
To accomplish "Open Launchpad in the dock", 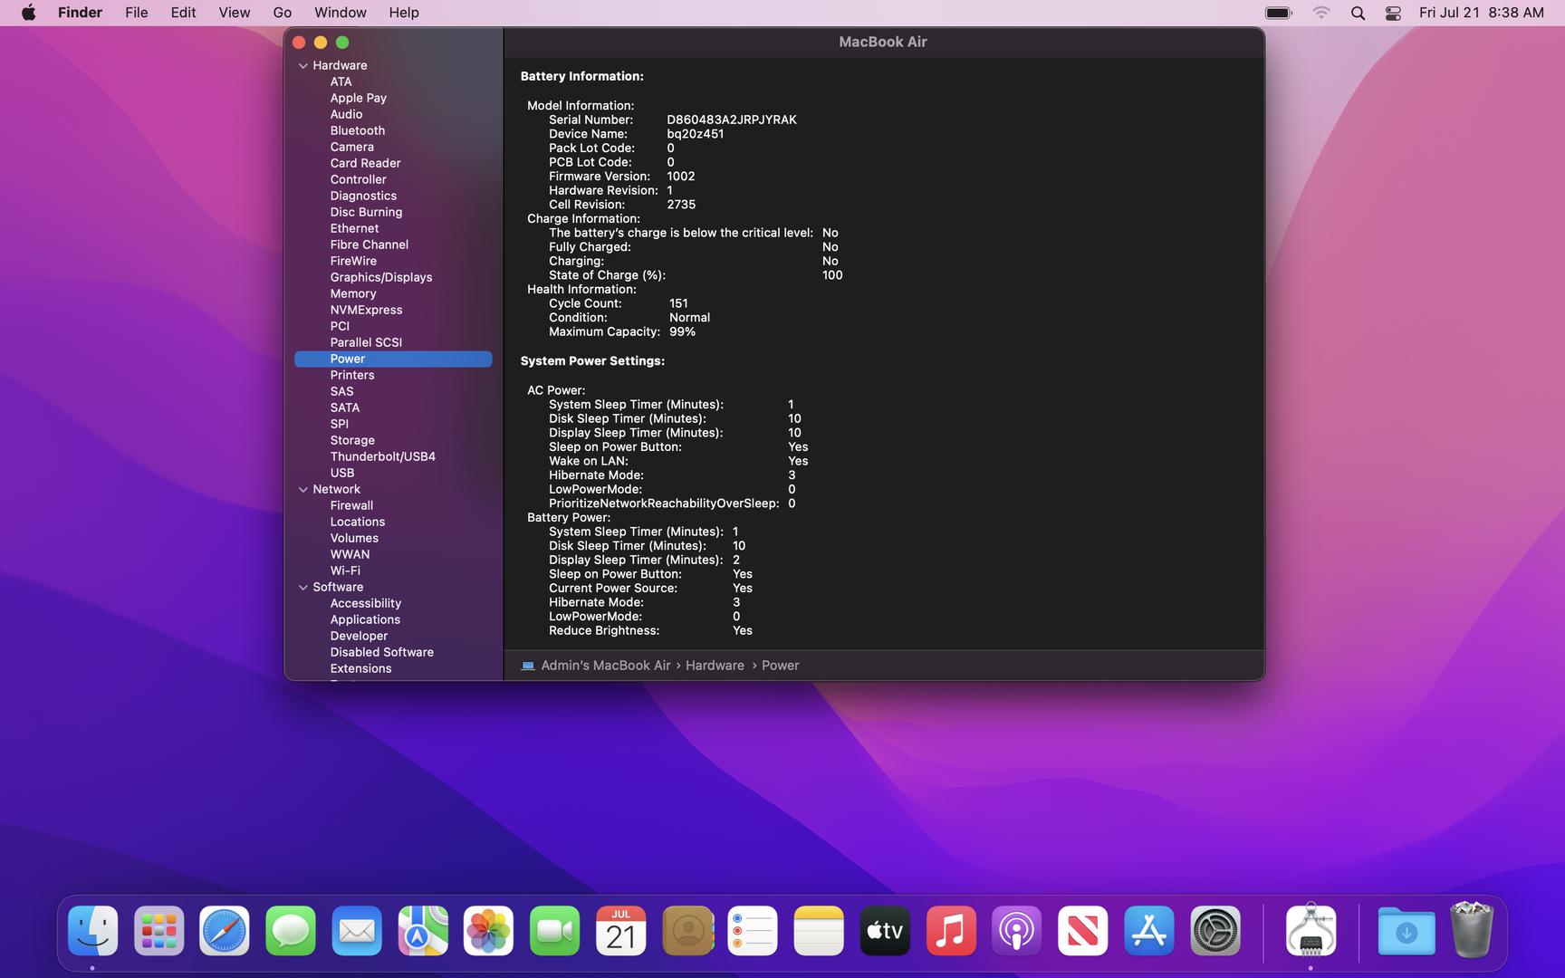I will point(158,931).
